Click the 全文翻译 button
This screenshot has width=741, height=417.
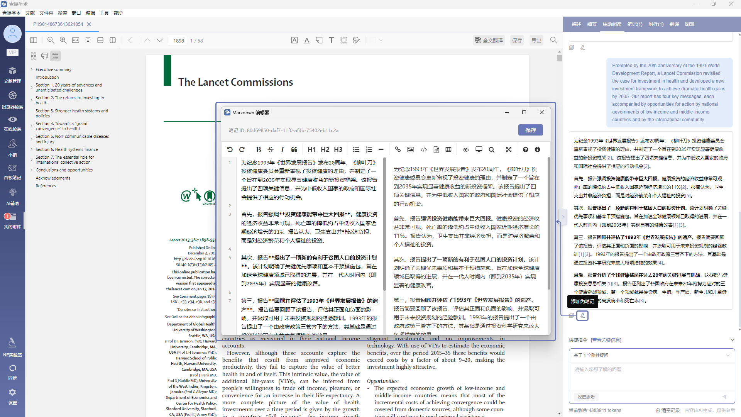coord(489,40)
